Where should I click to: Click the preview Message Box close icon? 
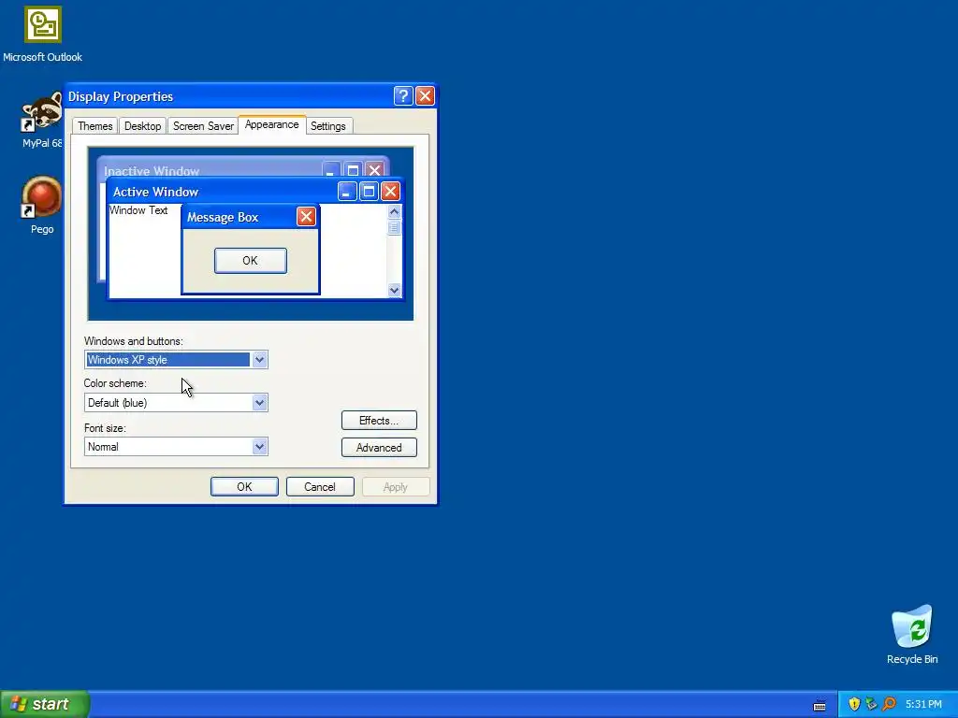(x=306, y=216)
